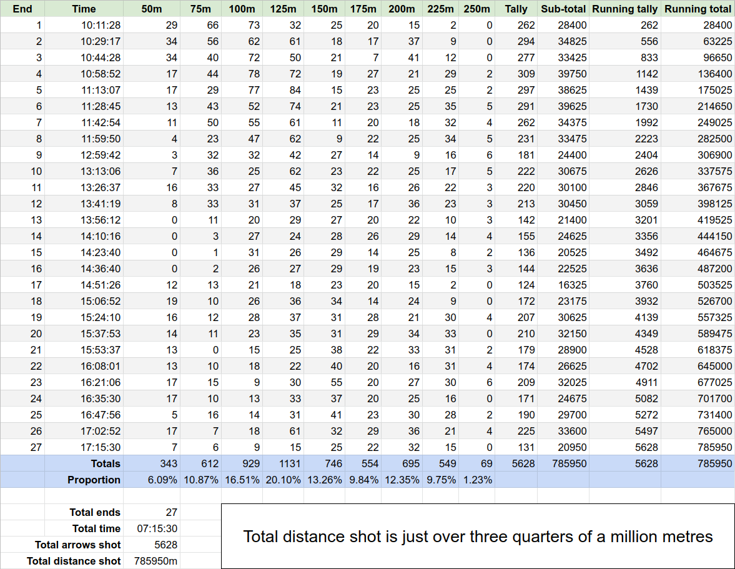Click the total time value 07:15:30
This screenshot has height=569, width=735.
(152, 528)
